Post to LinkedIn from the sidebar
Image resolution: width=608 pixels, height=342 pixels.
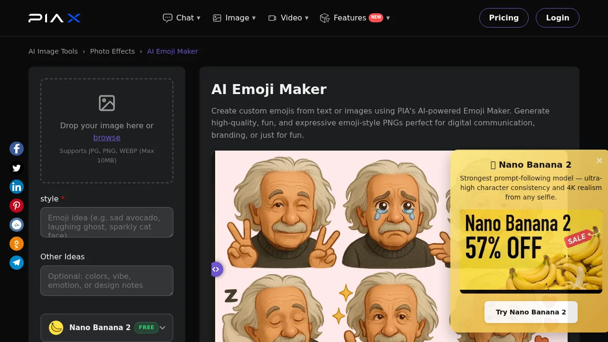pyautogui.click(x=17, y=187)
